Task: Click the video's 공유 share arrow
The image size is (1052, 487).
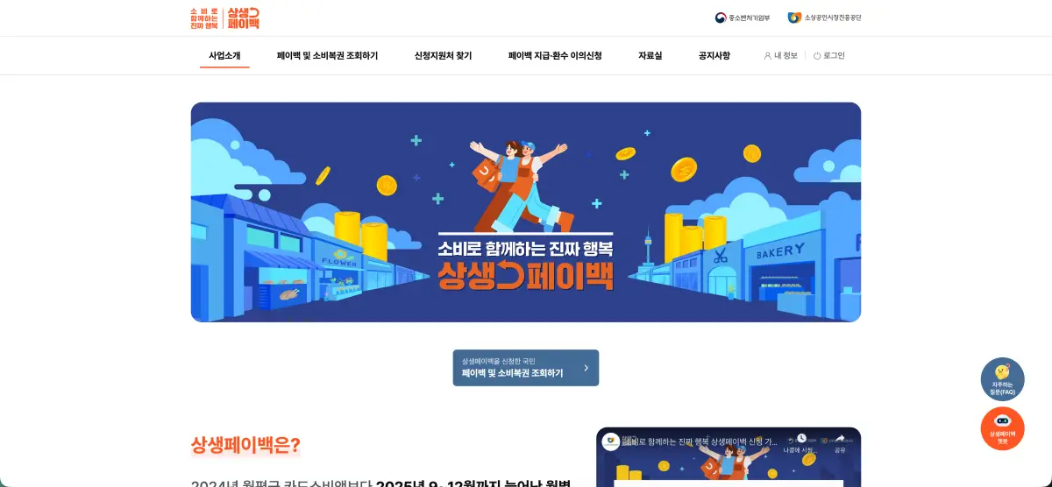Action: tap(840, 438)
